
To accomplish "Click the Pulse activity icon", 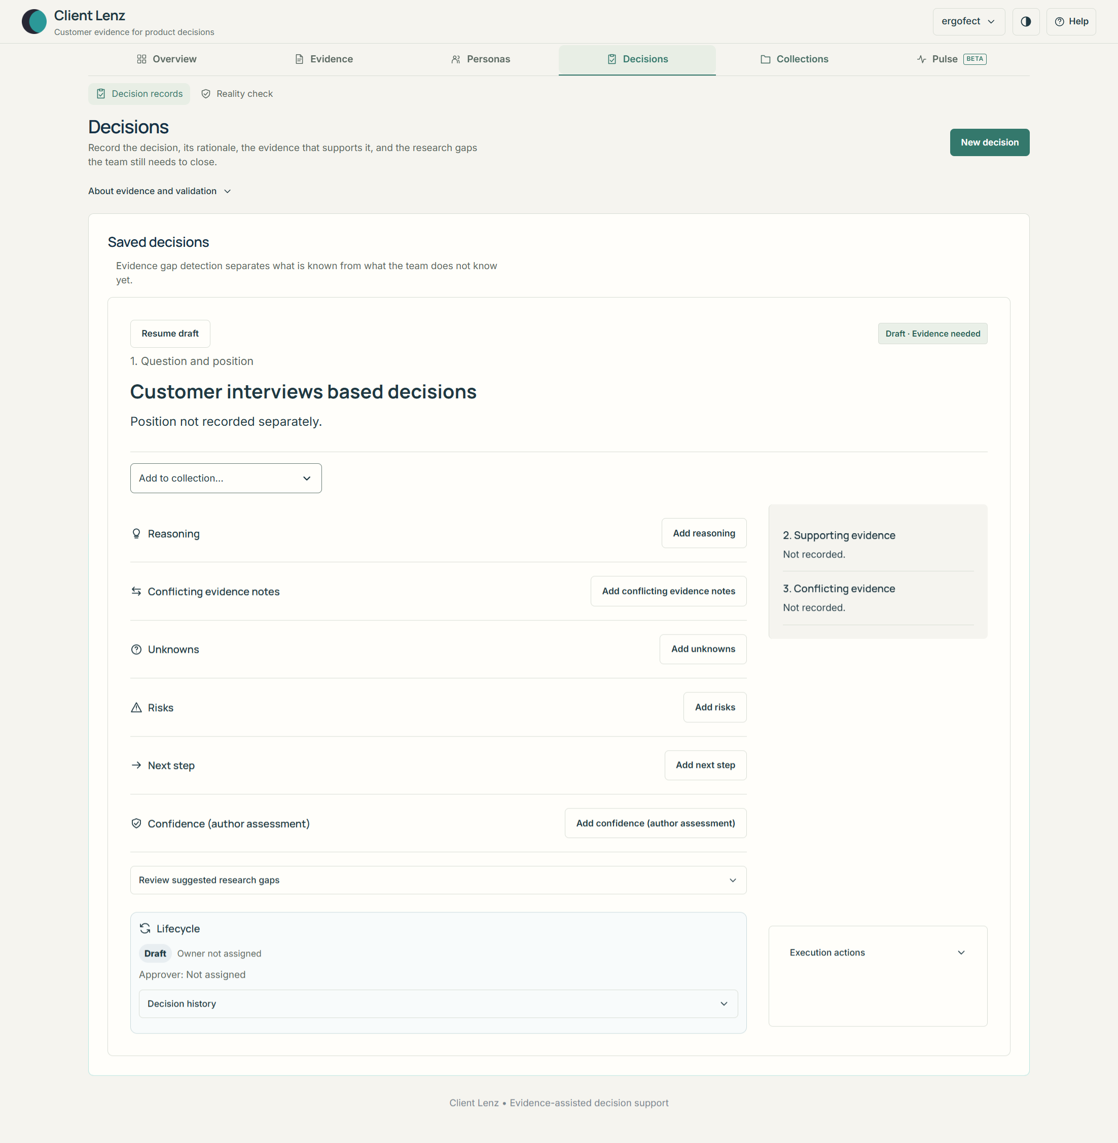I will click(x=922, y=59).
